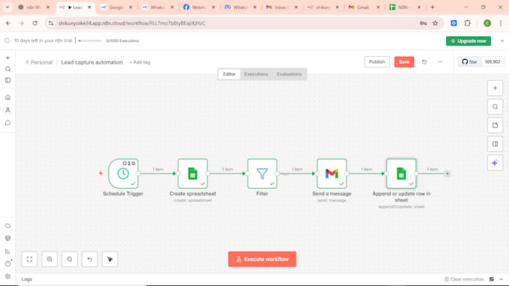509x286 pixels.
Task: Open the canvas node search button
Action: [x=495, y=107]
